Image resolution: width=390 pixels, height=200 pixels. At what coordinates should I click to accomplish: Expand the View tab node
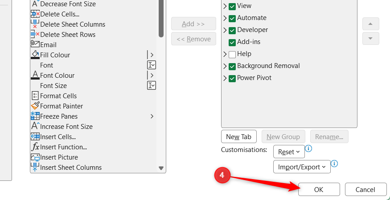pos(225,6)
